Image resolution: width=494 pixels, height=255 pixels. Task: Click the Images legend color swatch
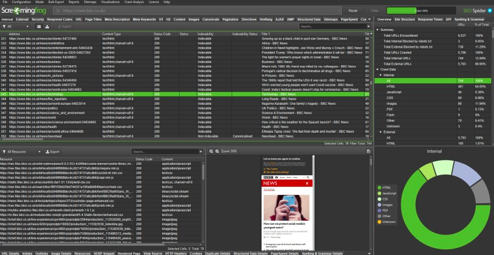click(x=379, y=205)
